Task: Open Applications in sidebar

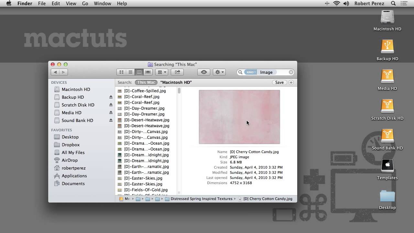Action: [x=74, y=176]
